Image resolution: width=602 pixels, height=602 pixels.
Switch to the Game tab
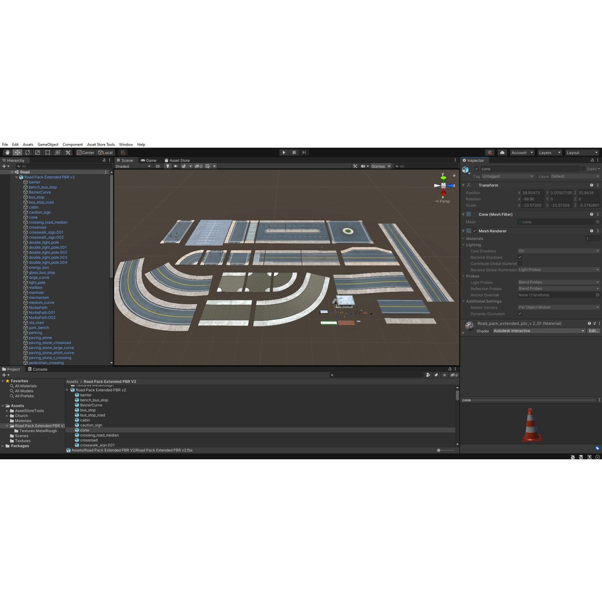pos(148,160)
